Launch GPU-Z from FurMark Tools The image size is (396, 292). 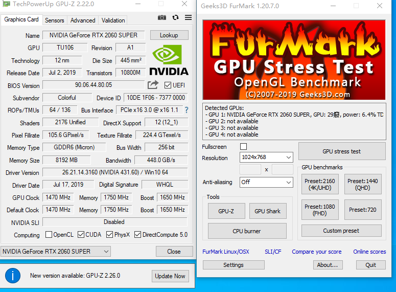226,211
